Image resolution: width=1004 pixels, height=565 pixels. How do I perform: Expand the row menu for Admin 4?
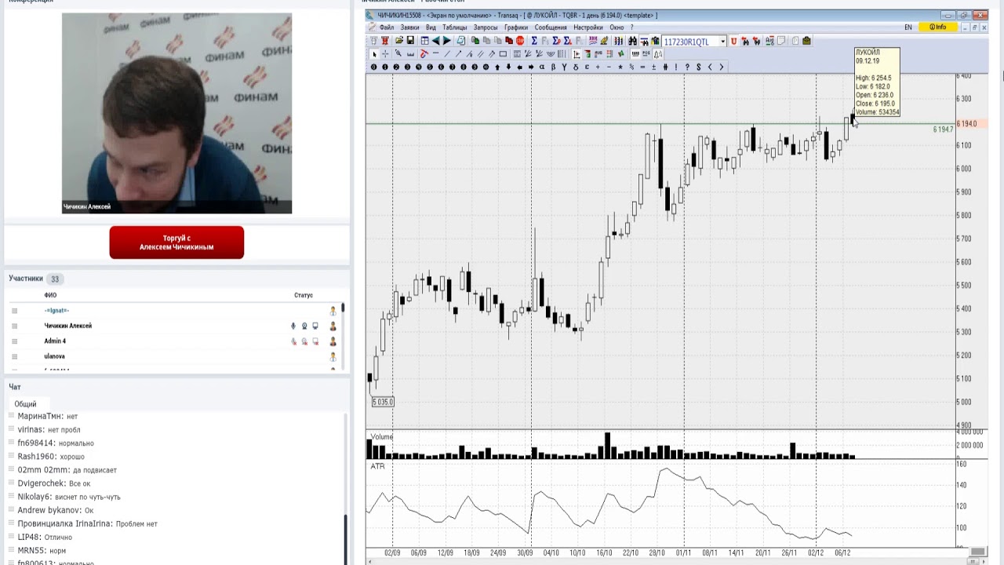(x=14, y=341)
